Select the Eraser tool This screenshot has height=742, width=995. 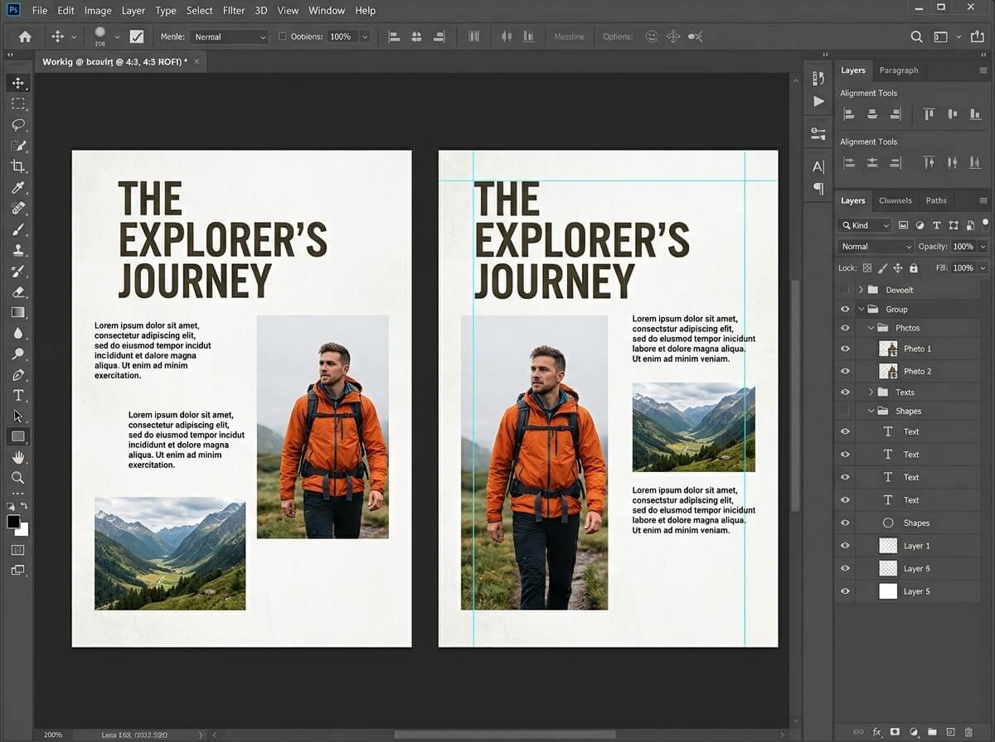18,291
